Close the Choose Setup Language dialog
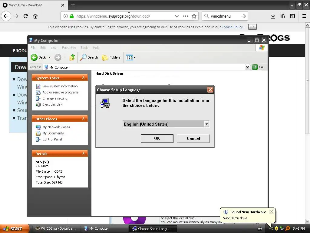Screen dimensions: 310x233 click(210, 90)
